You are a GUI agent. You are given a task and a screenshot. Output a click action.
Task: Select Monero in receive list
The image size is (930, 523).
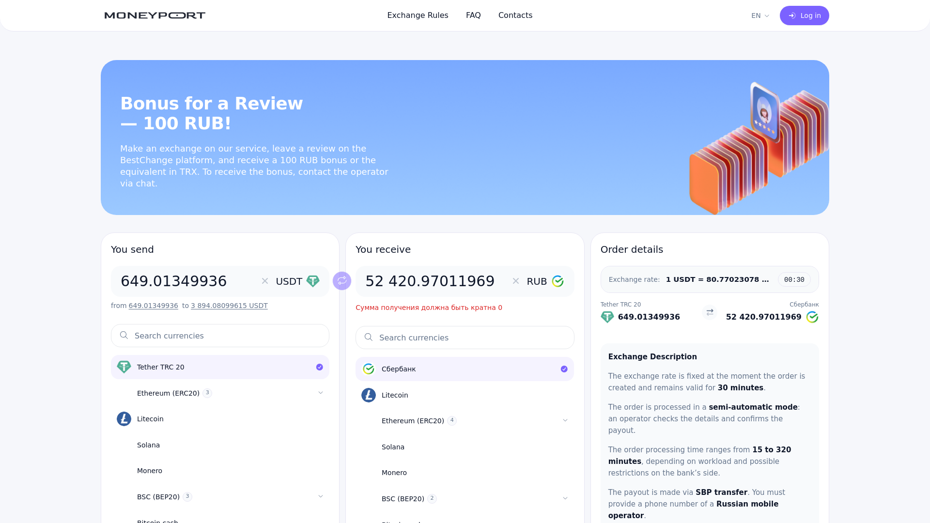click(465, 473)
